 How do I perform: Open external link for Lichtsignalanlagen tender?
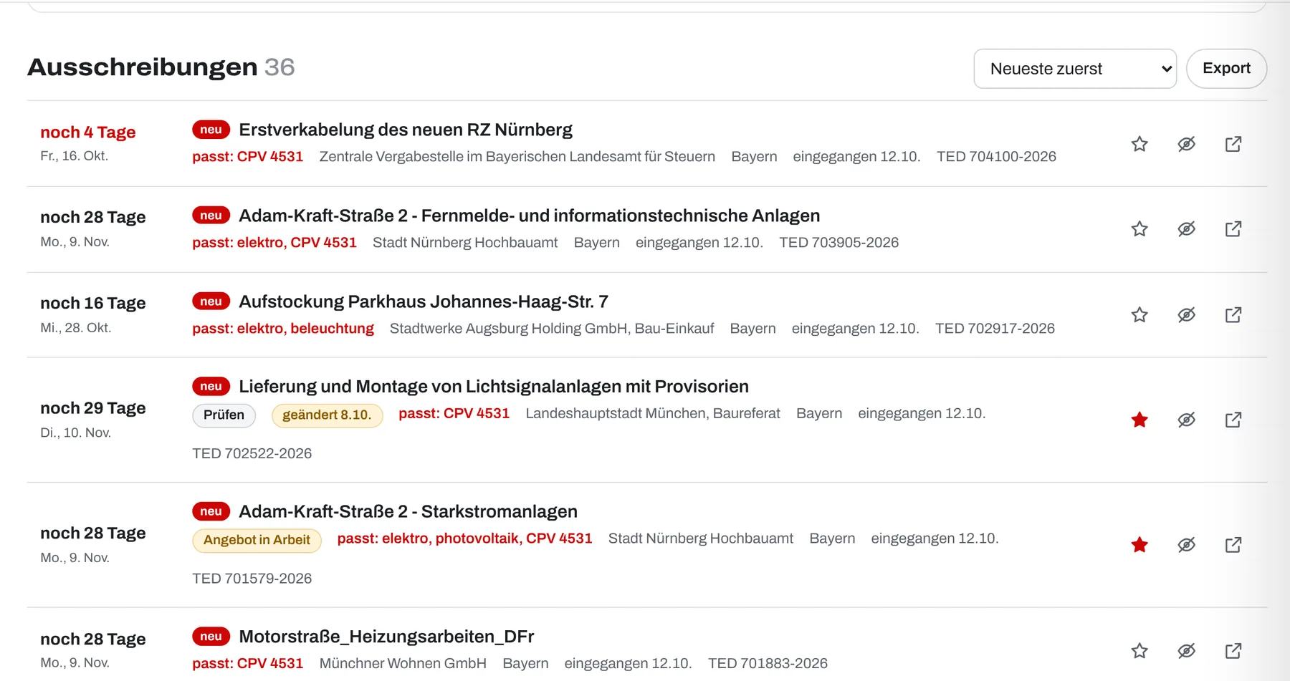point(1233,420)
